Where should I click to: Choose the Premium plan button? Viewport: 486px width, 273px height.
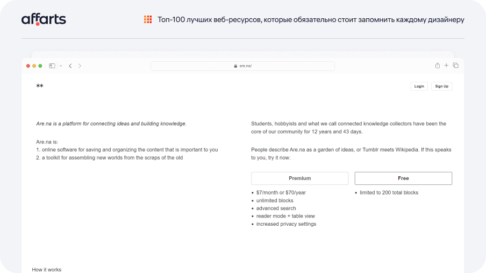(x=300, y=178)
